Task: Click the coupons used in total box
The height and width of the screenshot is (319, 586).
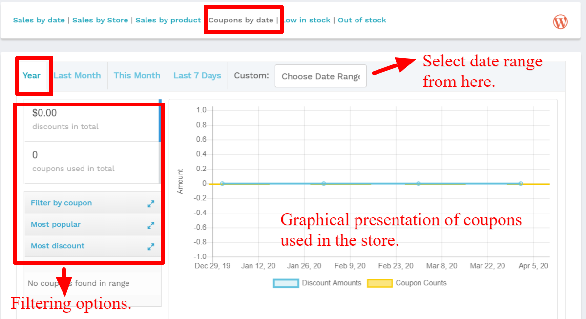Action: click(92, 163)
